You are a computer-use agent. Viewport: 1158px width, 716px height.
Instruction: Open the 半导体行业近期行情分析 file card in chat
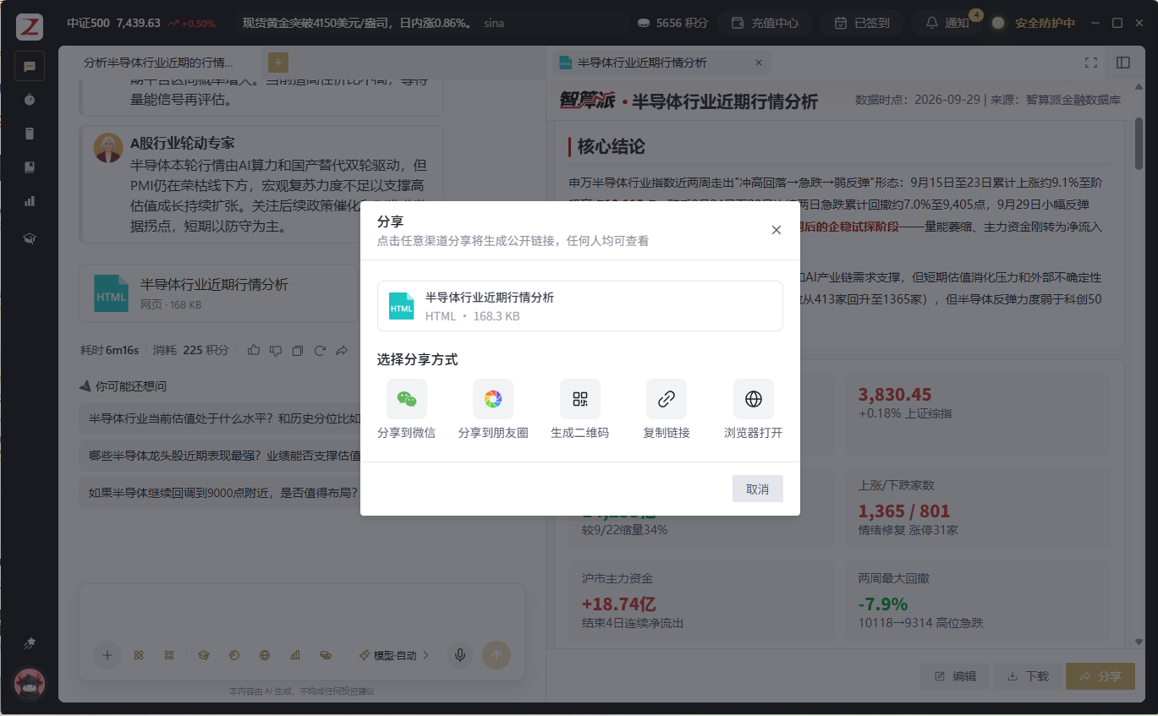pyautogui.click(x=218, y=293)
